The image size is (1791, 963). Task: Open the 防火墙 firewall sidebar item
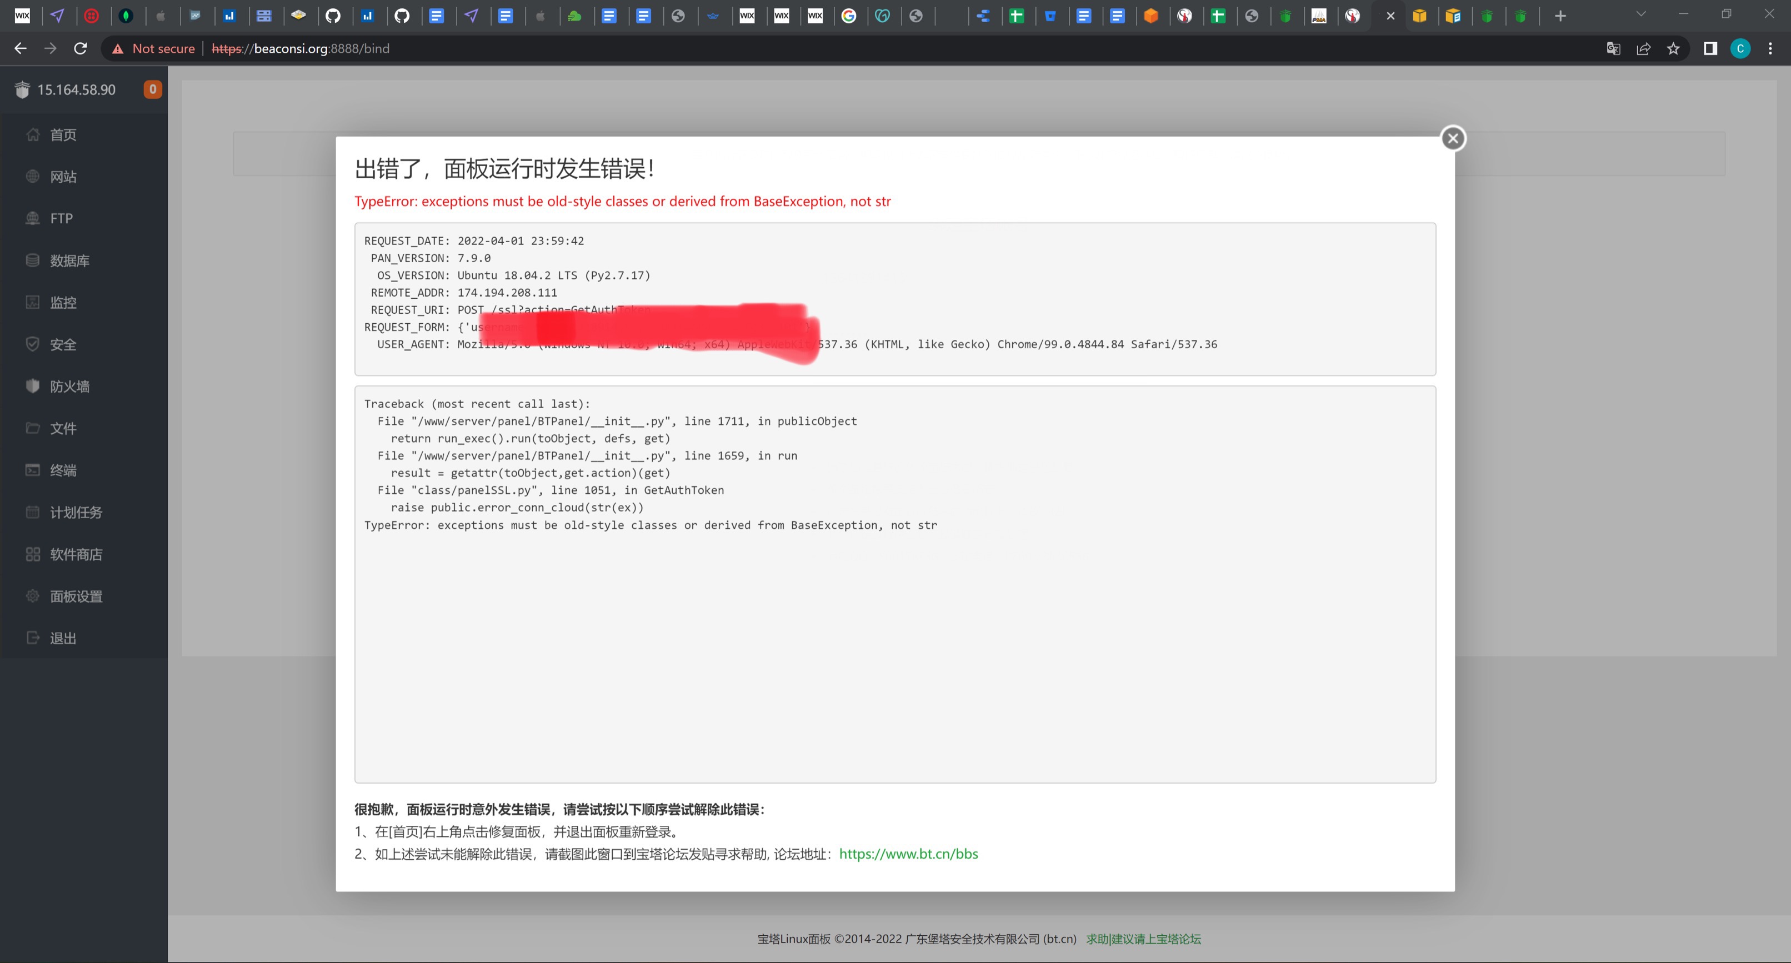pyautogui.click(x=69, y=387)
